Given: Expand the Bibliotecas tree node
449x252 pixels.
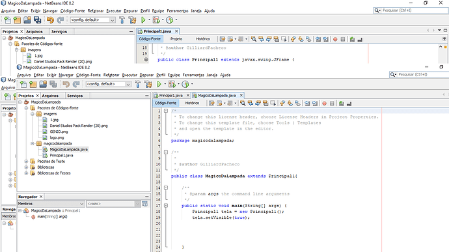Looking at the screenshot, I should [x=26, y=167].
